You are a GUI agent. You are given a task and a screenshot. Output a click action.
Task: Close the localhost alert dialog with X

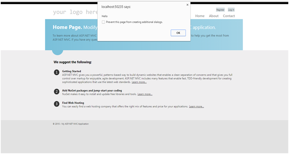pyautogui.click(x=187, y=5)
